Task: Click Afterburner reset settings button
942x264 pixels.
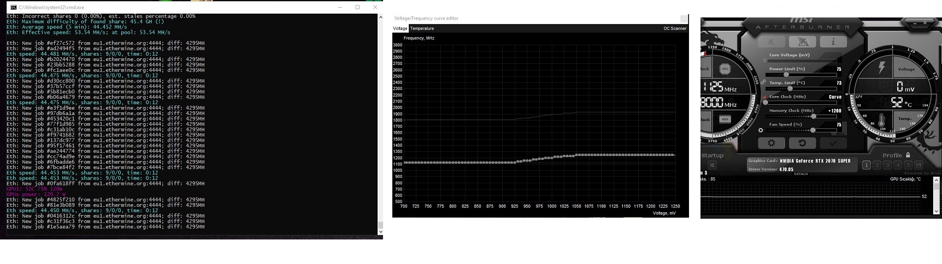Action: (x=802, y=143)
